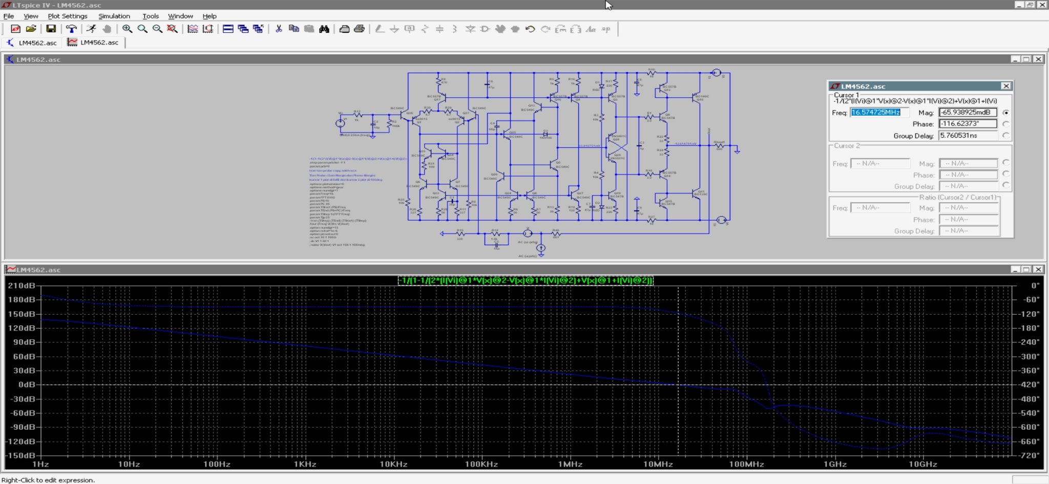Screen dimensions: 1049x484
Task: Click the Place Component gate icon
Action: click(x=485, y=29)
